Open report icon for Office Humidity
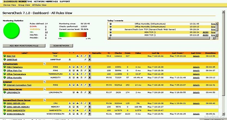The height and width of the screenshot is (120, 227). (81, 78)
